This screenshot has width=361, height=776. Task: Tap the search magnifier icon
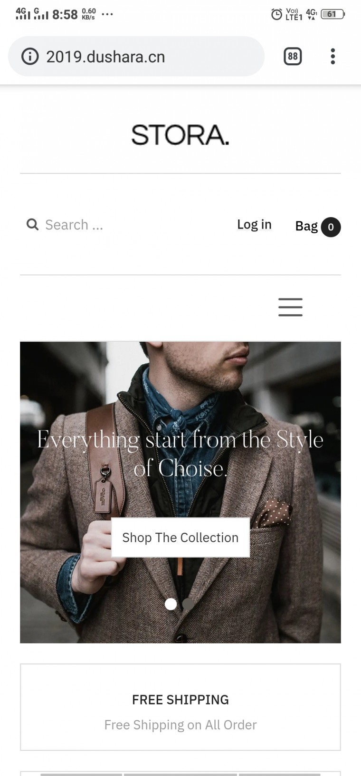pyautogui.click(x=32, y=225)
